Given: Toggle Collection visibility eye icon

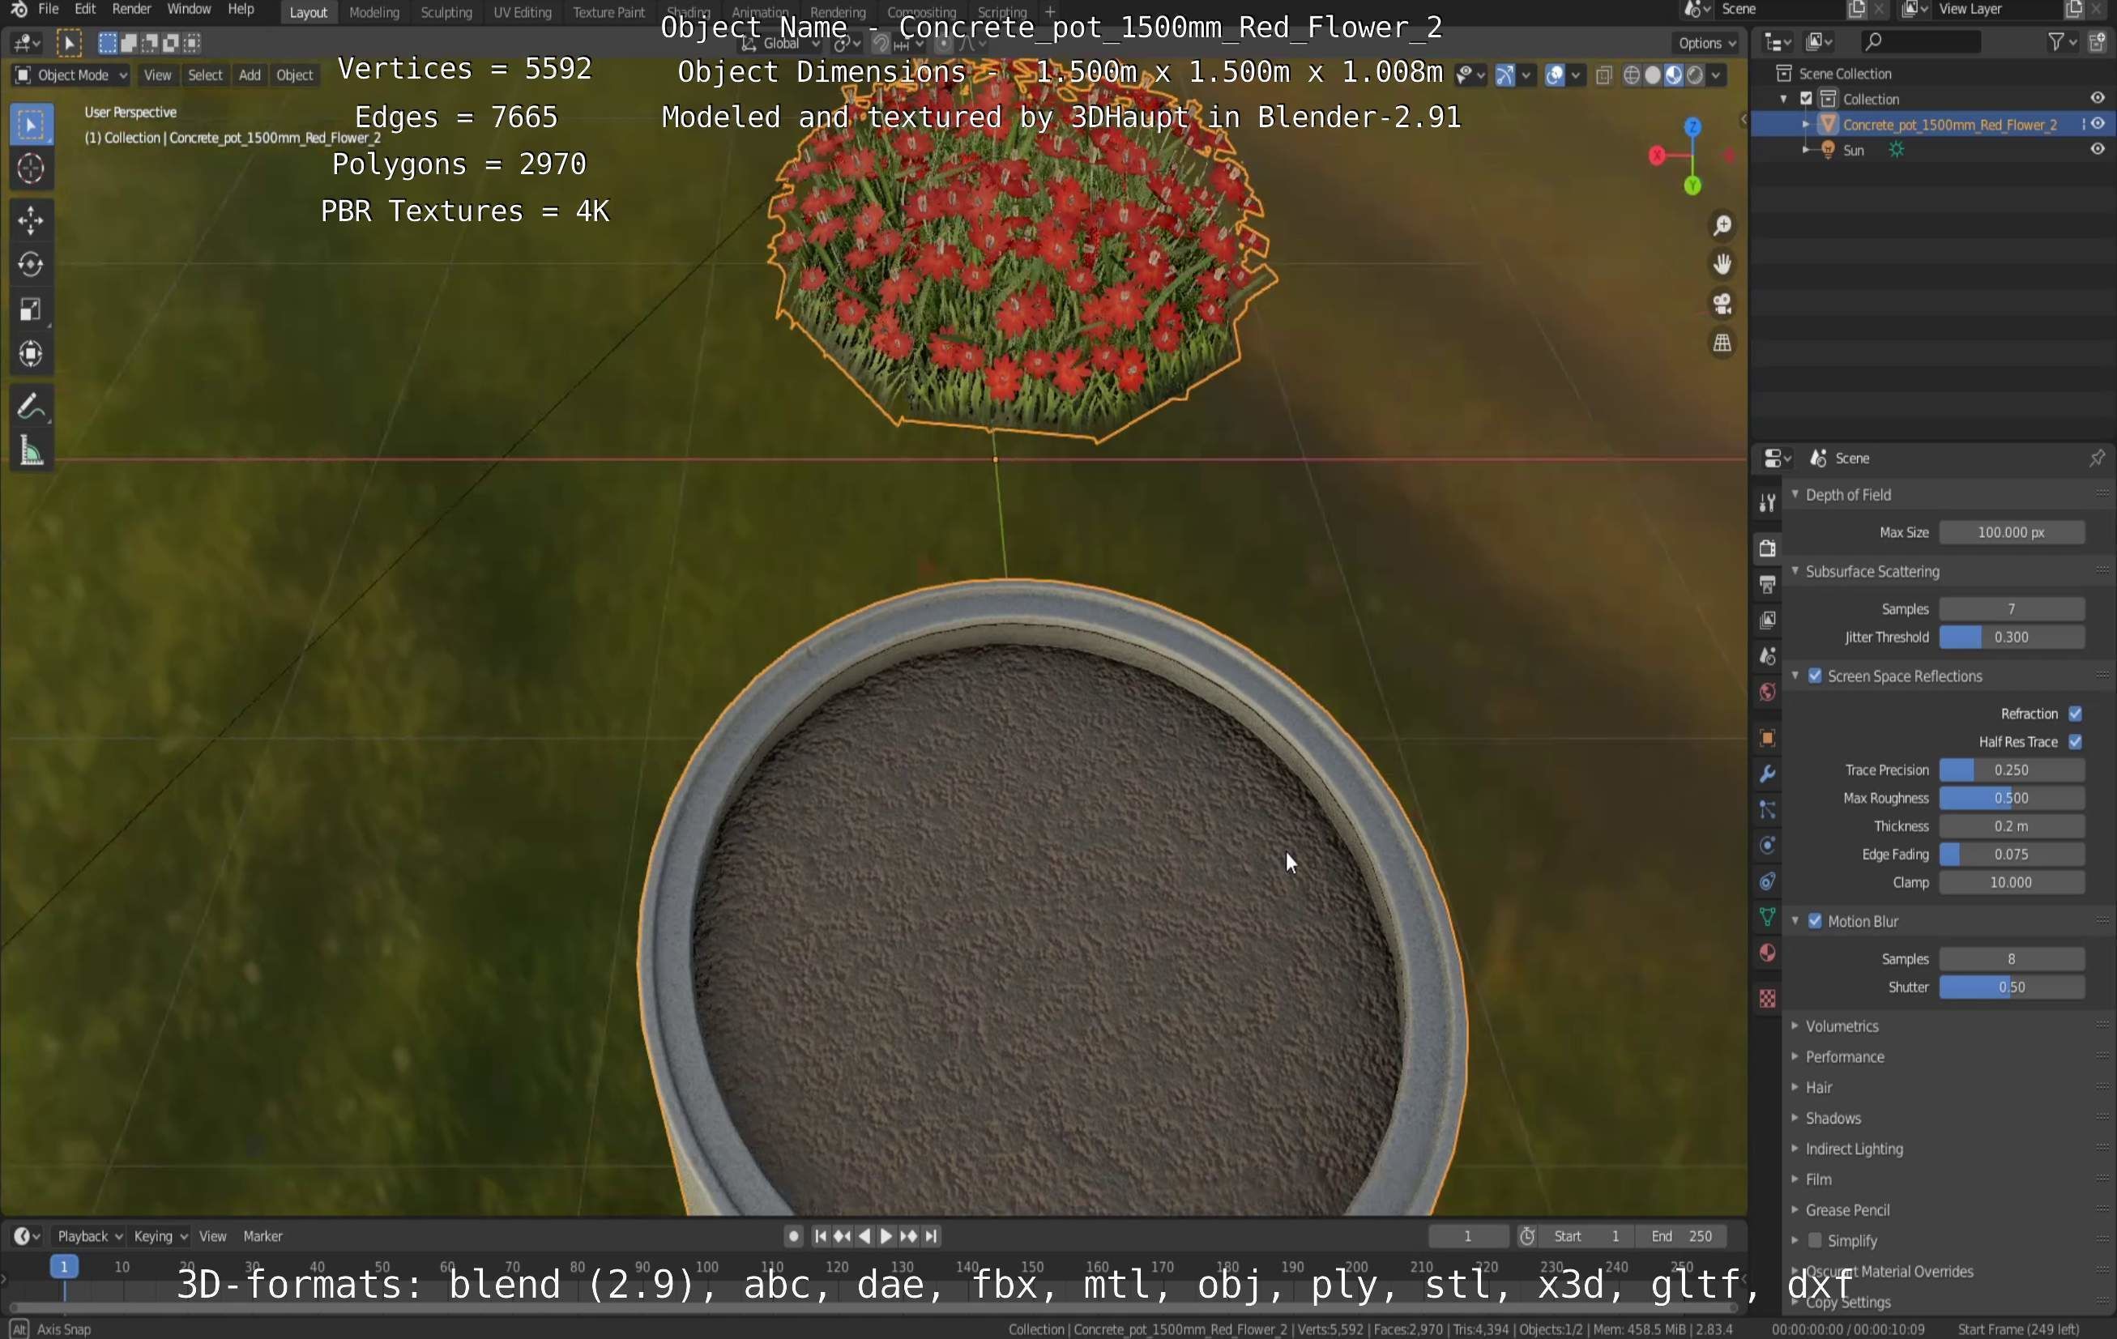Looking at the screenshot, I should (x=2097, y=99).
